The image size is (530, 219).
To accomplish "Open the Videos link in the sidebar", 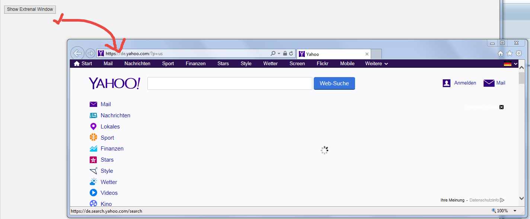I will click(109, 193).
